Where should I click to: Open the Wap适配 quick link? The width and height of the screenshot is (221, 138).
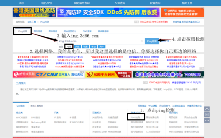tap(153, 106)
